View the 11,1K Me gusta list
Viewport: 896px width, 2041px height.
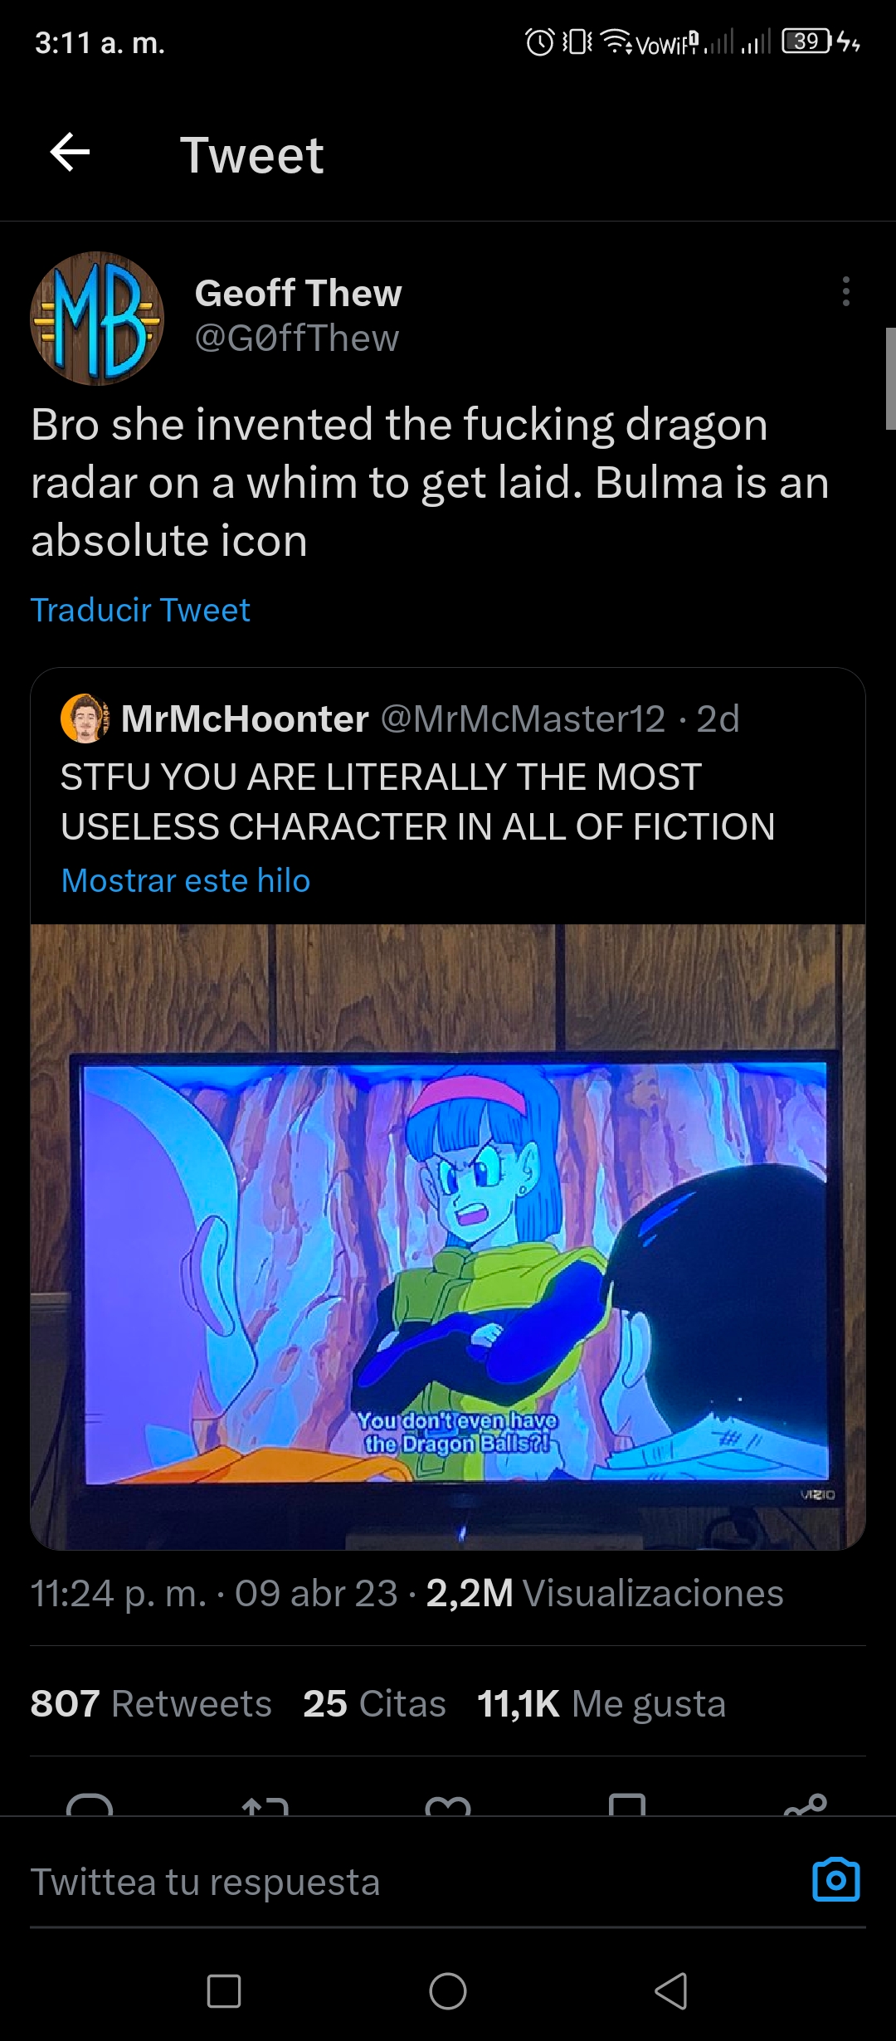[601, 1703]
